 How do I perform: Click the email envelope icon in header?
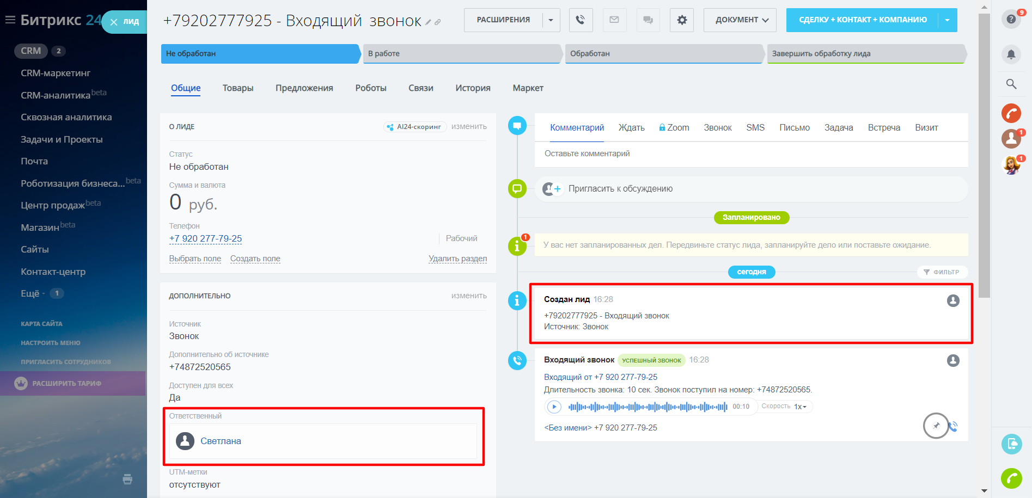coord(614,20)
